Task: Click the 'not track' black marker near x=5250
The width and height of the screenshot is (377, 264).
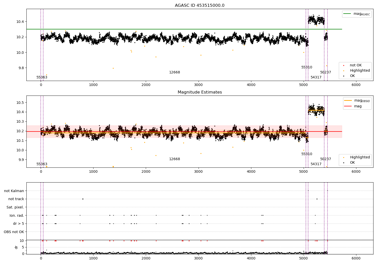Action: coord(317,199)
